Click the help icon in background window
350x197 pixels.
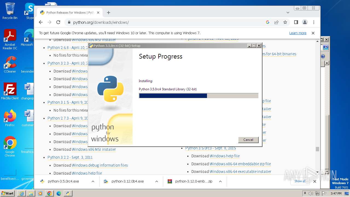(x=323, y=56)
